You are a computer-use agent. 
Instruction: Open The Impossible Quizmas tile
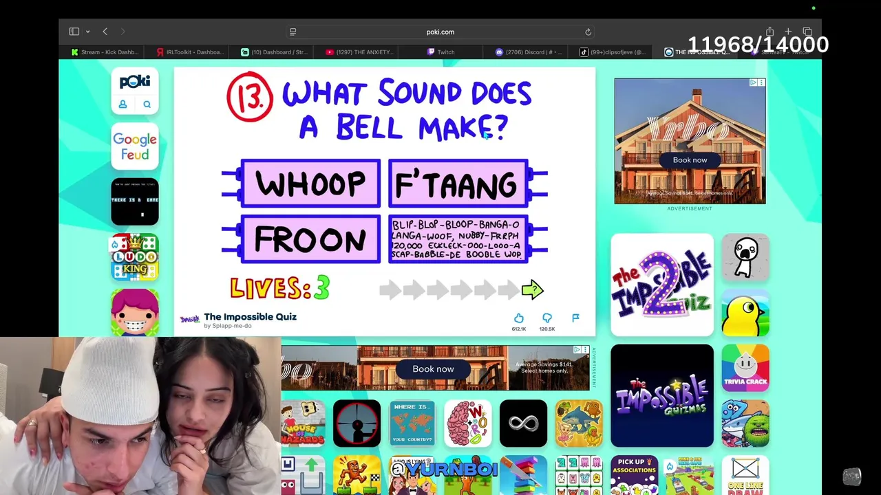[662, 395]
